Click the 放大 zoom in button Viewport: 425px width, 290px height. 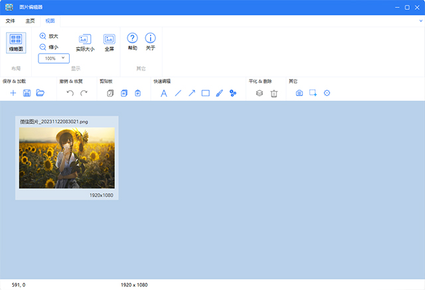pyautogui.click(x=48, y=36)
